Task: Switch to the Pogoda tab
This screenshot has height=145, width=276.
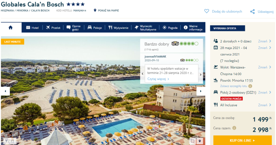Action: 170,28
